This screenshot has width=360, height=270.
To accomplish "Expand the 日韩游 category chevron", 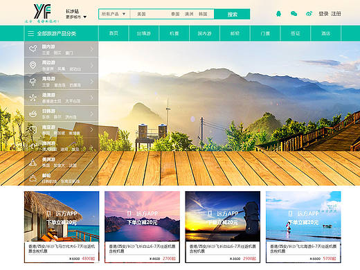I will (x=92, y=114).
